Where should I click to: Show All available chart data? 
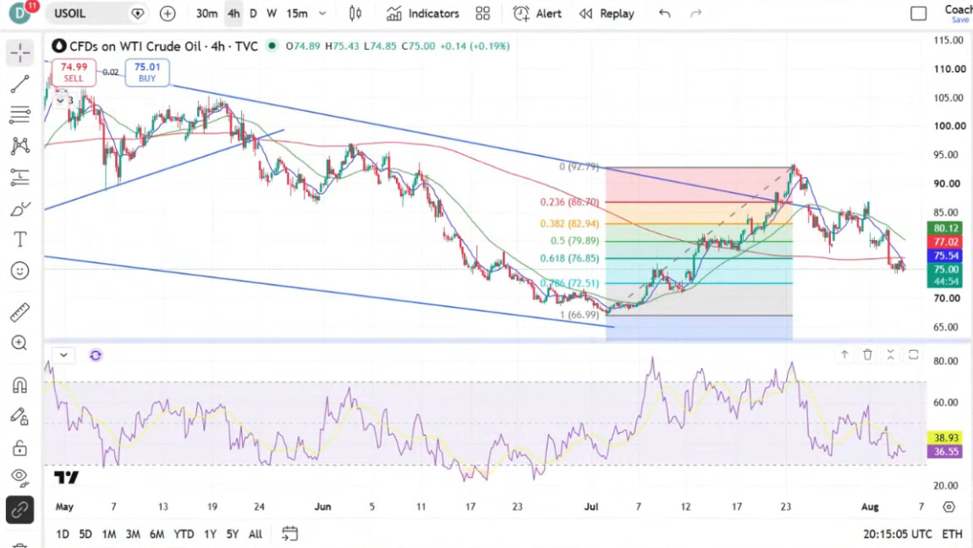click(255, 534)
